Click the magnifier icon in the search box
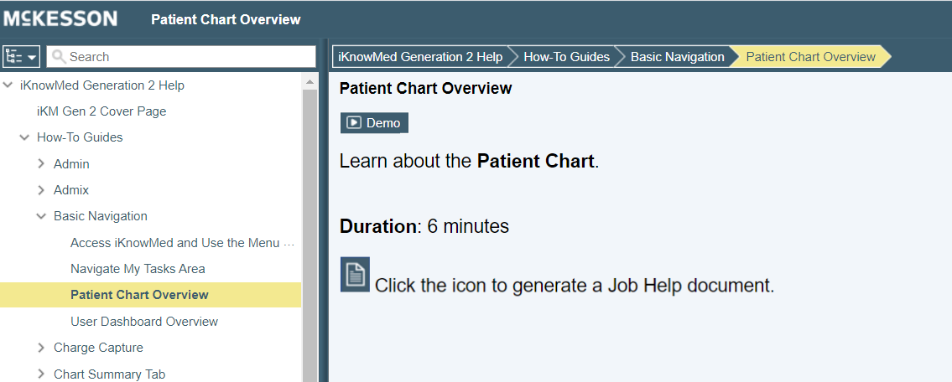 (x=59, y=57)
